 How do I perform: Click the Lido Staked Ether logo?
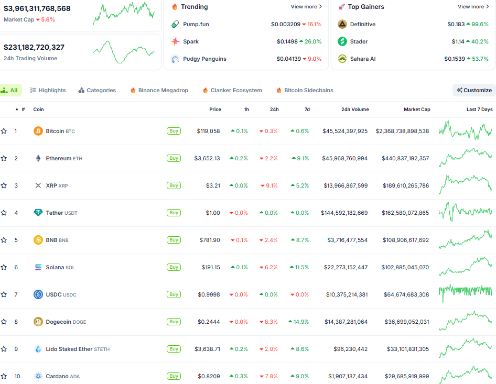pyautogui.click(x=38, y=349)
